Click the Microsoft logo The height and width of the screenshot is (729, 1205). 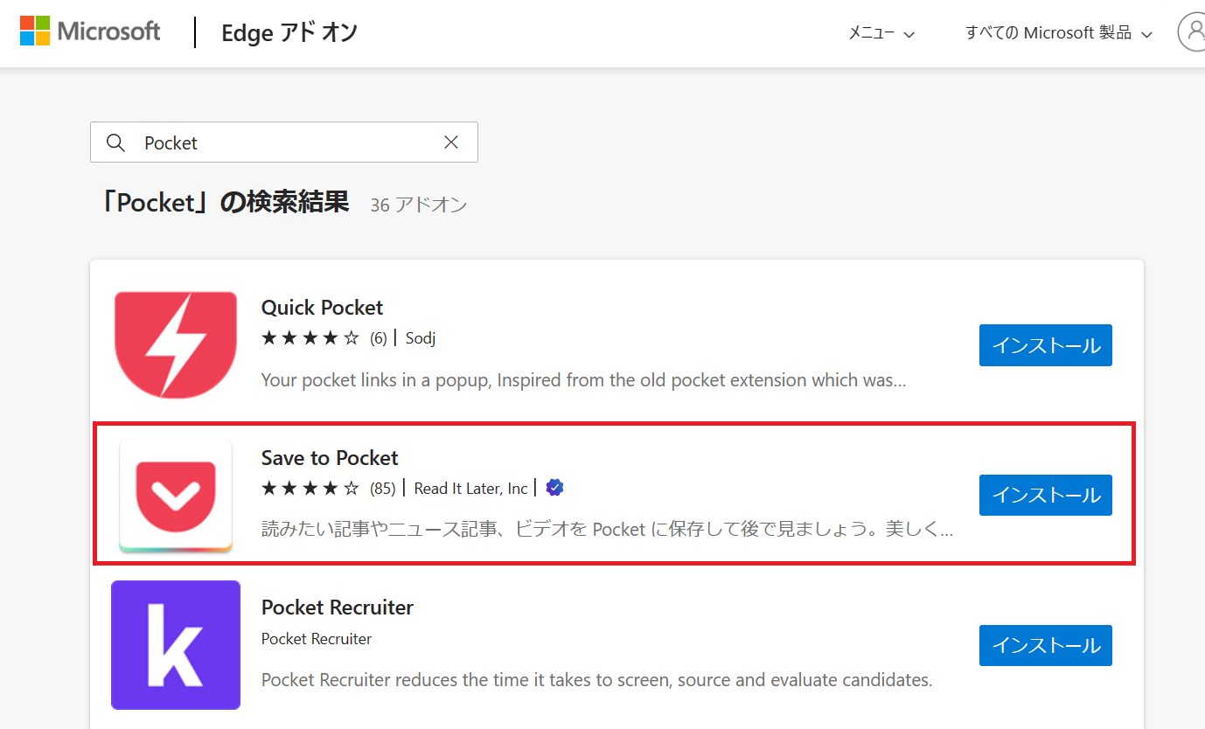point(90,32)
